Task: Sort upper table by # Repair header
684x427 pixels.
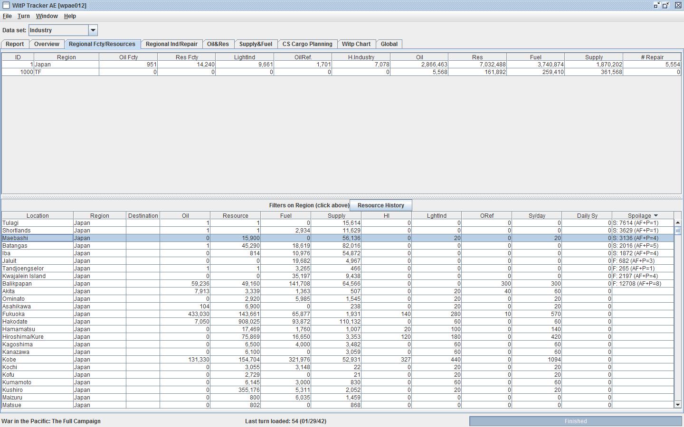Action: [x=652, y=57]
